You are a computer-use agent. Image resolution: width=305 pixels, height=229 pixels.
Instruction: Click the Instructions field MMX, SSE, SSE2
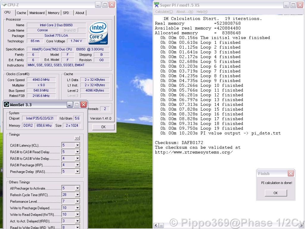(x=68, y=65)
